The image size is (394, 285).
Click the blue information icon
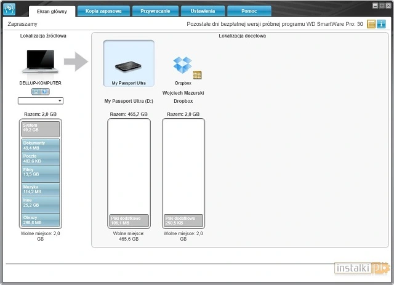pos(381,24)
